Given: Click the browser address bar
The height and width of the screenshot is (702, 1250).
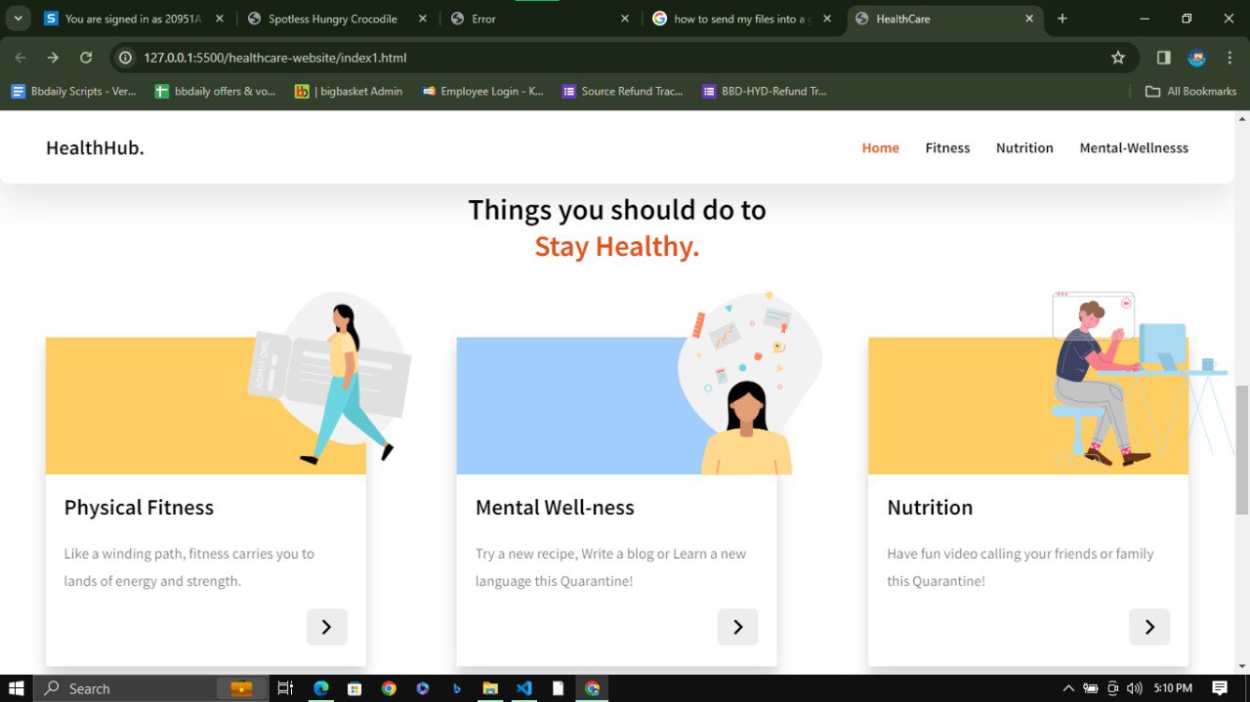Looking at the screenshot, I should coord(391,57).
